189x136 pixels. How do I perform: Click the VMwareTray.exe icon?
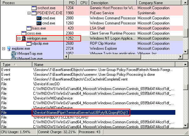tap(14, 54)
